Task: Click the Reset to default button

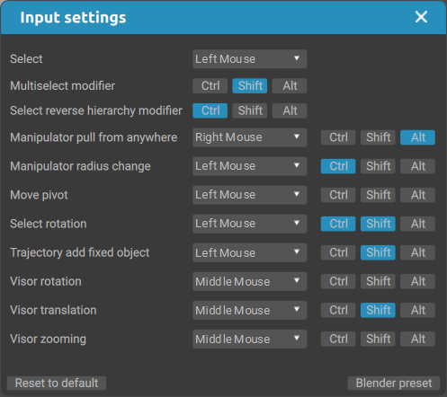Action: click(57, 384)
